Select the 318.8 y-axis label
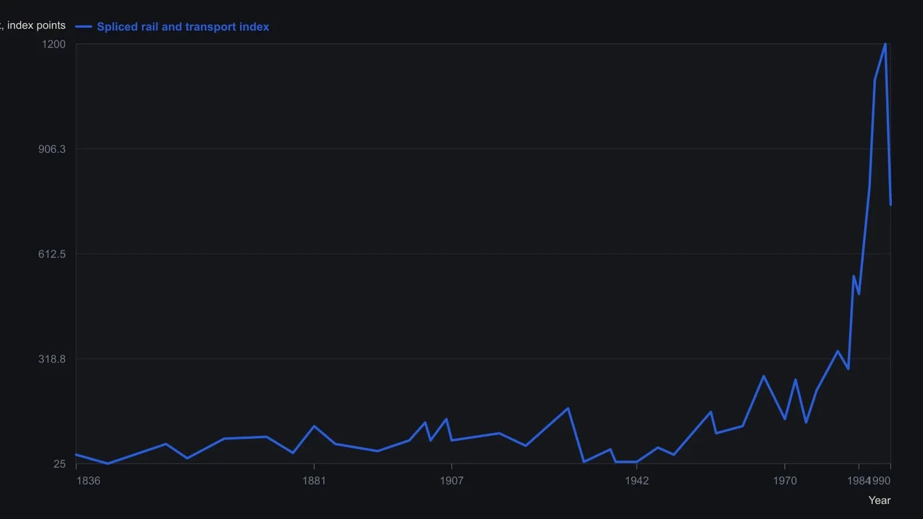 pyautogui.click(x=52, y=359)
